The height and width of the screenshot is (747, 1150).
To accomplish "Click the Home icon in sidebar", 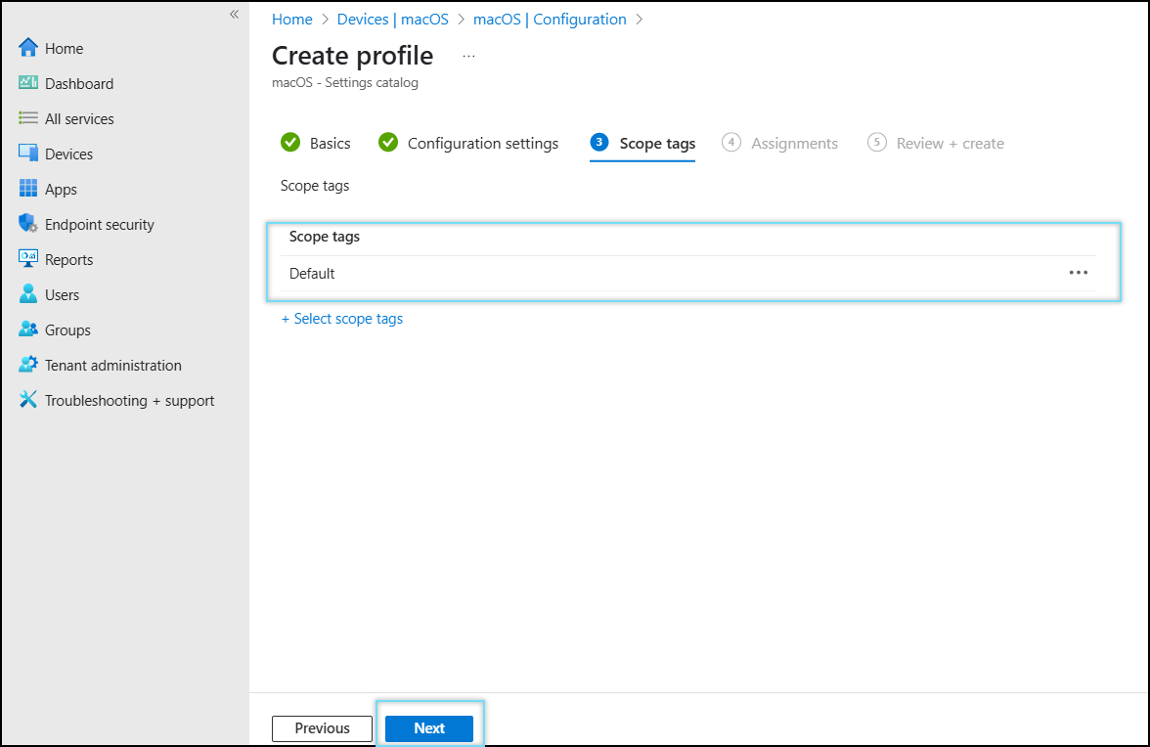I will click(27, 48).
